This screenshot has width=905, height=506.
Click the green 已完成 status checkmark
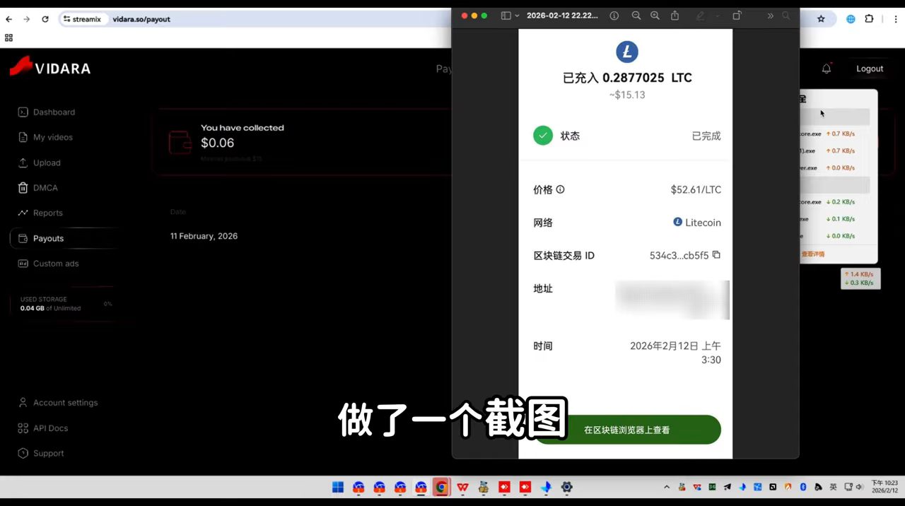coord(543,135)
